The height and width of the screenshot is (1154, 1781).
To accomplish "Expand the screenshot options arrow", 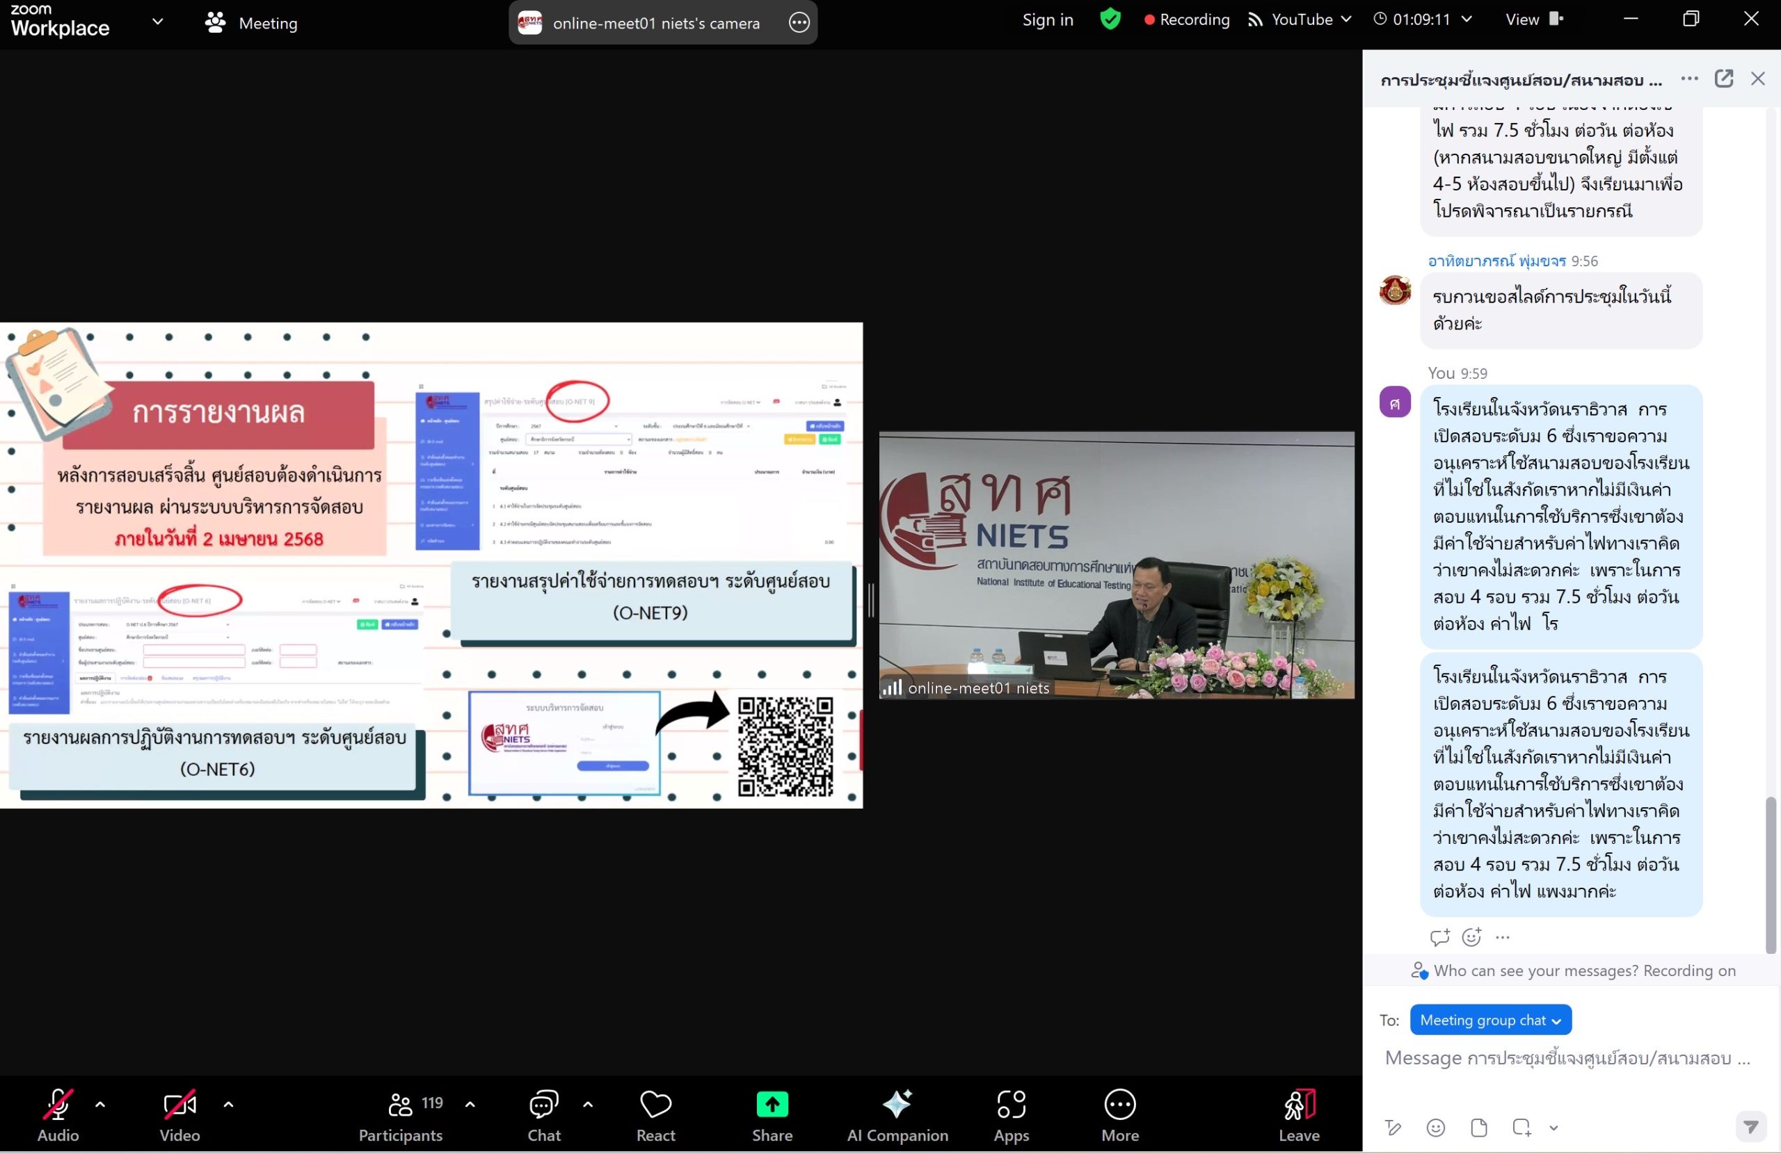I will point(1554,1128).
